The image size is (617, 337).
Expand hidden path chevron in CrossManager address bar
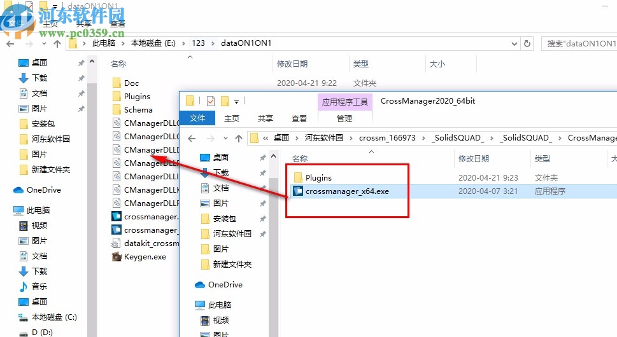point(266,138)
